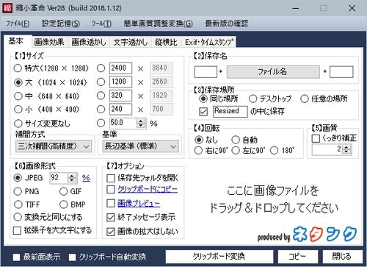Select JPEG image format
Screen dimensions: 367x267
(x=18, y=178)
